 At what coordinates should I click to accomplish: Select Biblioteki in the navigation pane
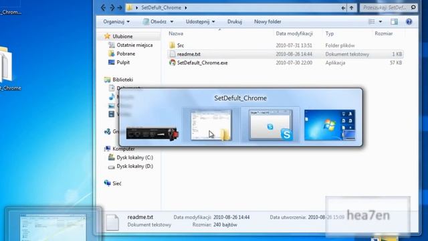[123, 80]
